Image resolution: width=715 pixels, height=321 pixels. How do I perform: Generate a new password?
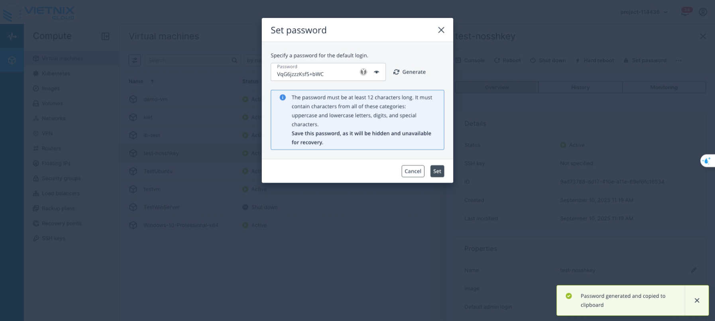point(409,72)
